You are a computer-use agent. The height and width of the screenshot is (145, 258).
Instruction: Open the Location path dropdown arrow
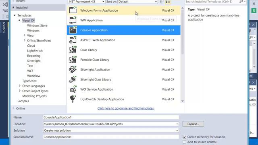click(x=177, y=124)
